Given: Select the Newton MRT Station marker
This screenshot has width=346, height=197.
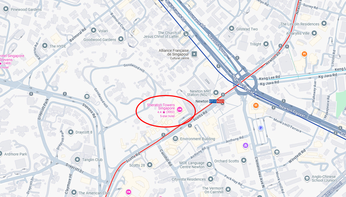Looking at the screenshot, I should point(216,93).
